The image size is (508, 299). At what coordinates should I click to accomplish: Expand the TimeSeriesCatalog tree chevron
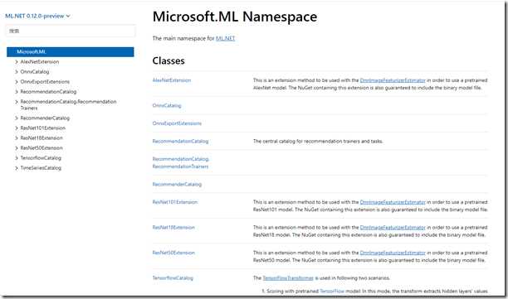click(x=17, y=168)
